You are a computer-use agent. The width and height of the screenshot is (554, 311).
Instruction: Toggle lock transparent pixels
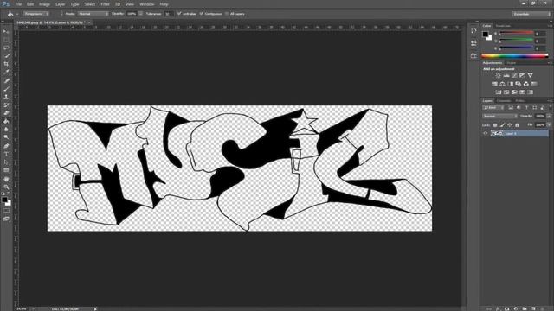495,125
